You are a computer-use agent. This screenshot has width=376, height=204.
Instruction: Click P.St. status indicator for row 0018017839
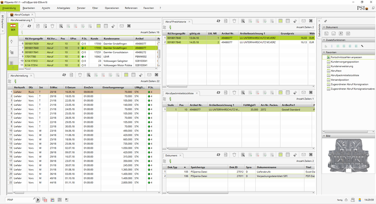pos(83,43)
